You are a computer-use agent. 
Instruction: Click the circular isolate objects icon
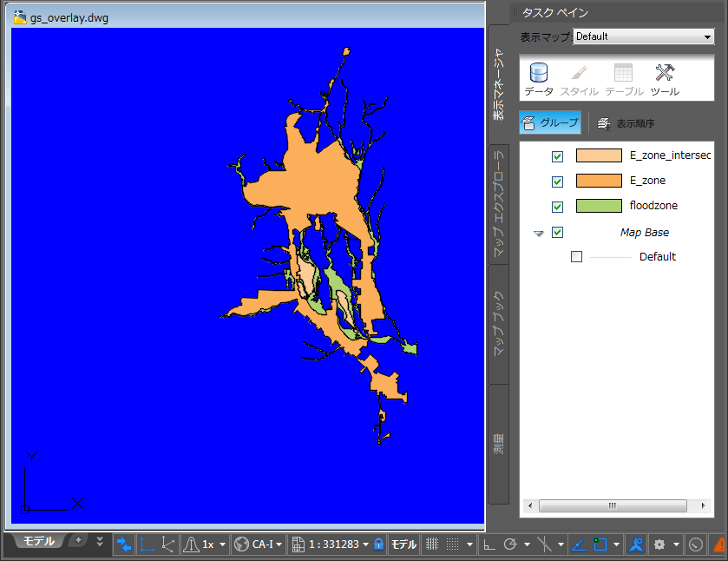coord(696,544)
